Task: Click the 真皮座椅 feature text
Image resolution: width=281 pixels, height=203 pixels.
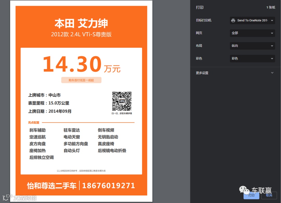Action: pos(106,144)
